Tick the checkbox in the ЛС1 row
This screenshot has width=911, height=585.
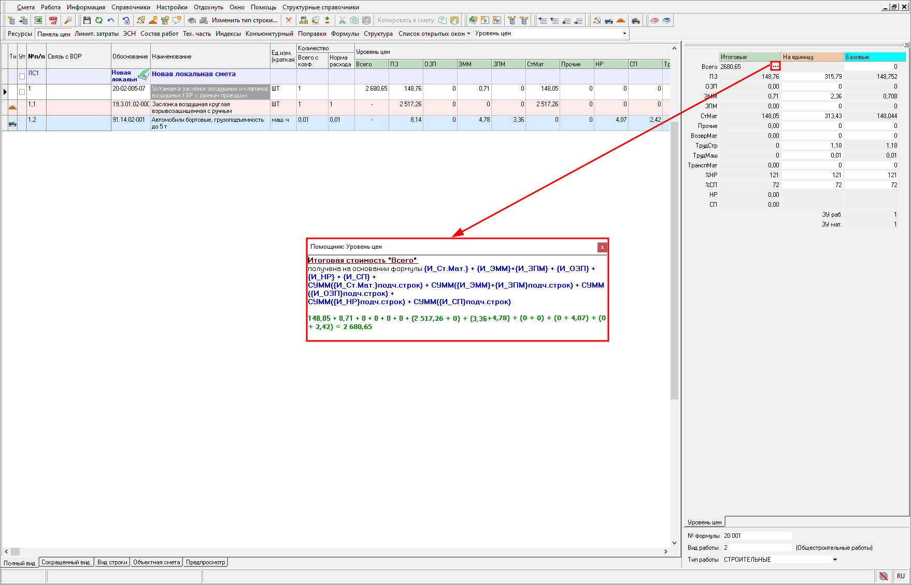22,76
